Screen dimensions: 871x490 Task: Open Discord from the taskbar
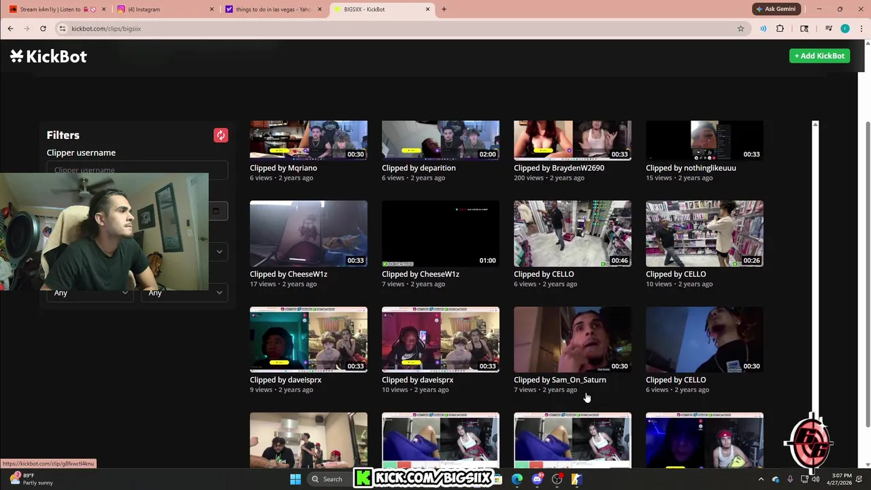(x=537, y=479)
